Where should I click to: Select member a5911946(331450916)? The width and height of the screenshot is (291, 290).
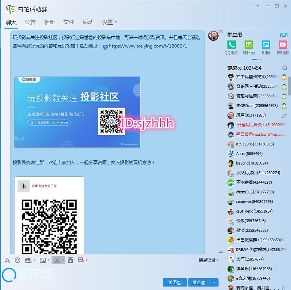257,144
